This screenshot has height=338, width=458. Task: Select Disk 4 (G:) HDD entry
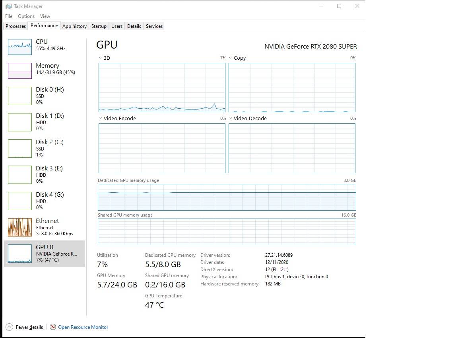pyautogui.click(x=45, y=201)
